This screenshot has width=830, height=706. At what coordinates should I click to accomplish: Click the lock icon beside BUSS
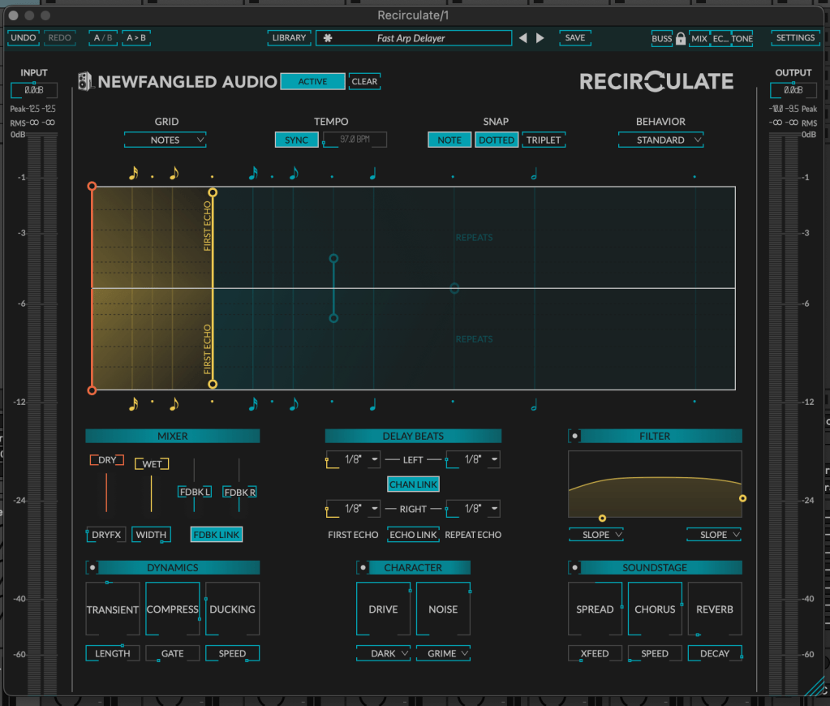[681, 38]
